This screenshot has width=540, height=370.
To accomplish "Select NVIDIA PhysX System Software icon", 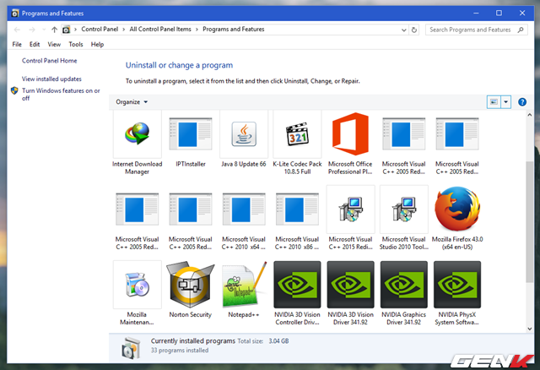I will 457,285.
